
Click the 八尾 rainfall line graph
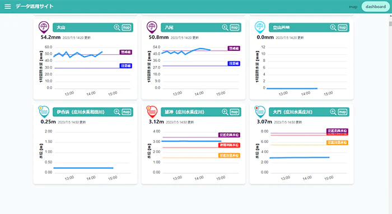(186, 51)
